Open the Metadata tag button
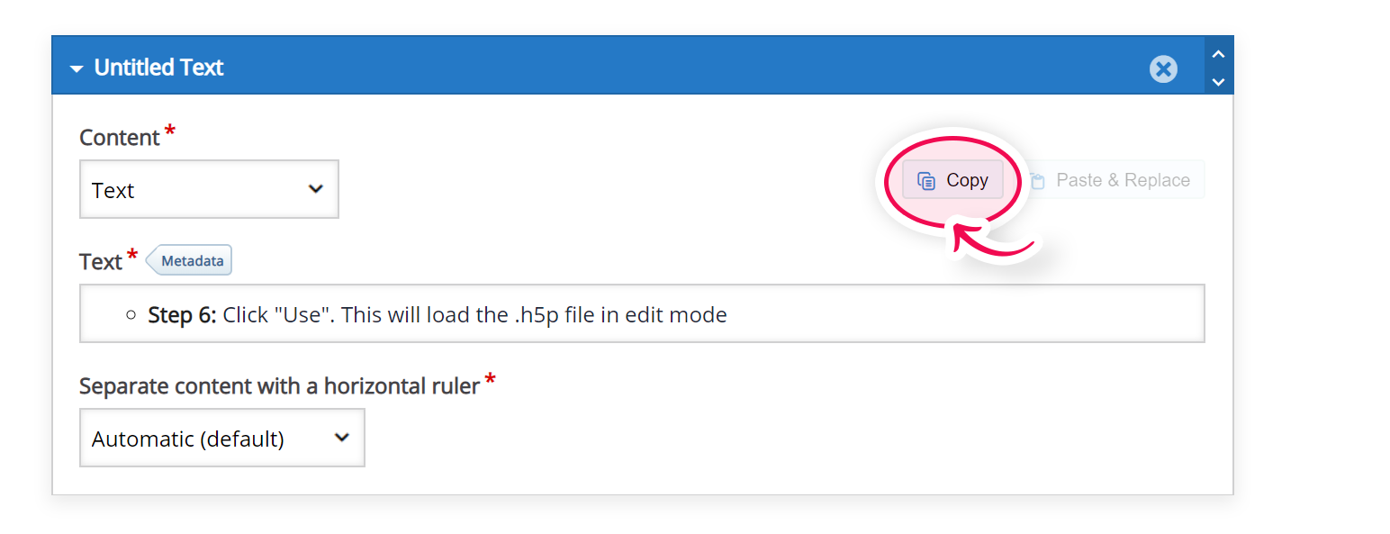Viewport: 1390px width, 534px height. pyautogui.click(x=189, y=261)
